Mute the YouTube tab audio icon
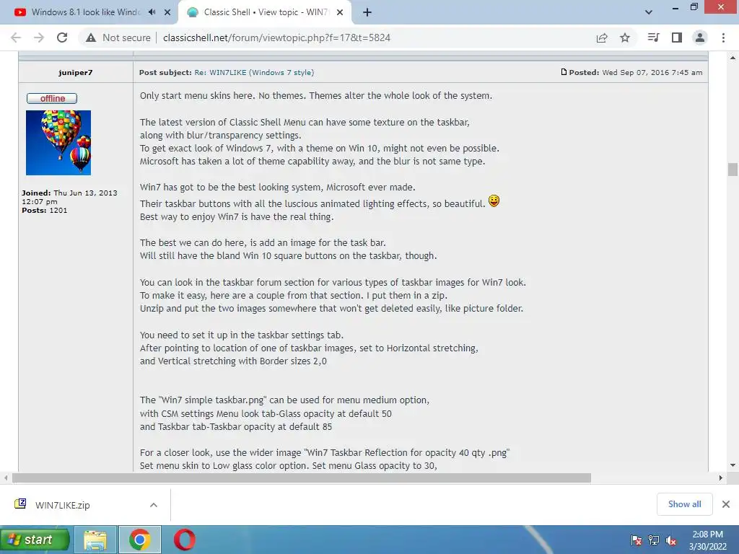 [152, 12]
